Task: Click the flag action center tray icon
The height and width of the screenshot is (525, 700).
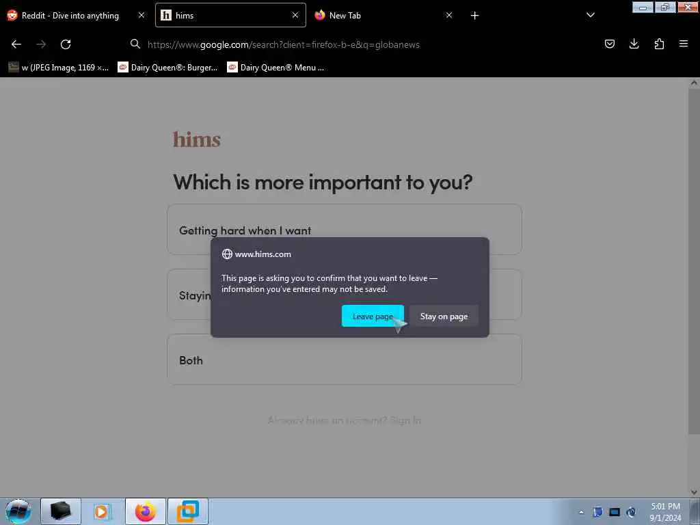Action: click(597, 512)
